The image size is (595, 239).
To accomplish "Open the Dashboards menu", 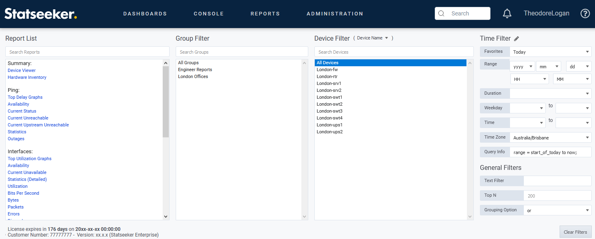I will point(145,14).
